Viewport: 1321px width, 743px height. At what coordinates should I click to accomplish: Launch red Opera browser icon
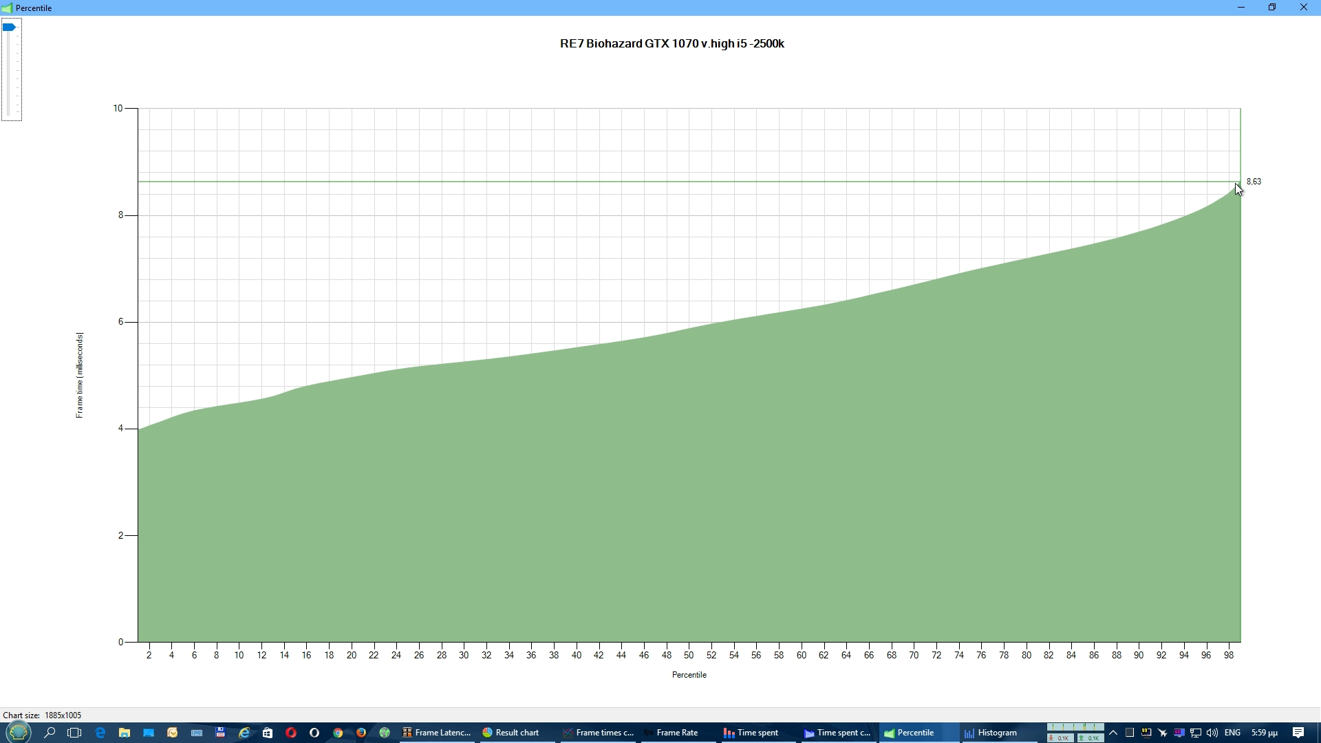pos(291,733)
